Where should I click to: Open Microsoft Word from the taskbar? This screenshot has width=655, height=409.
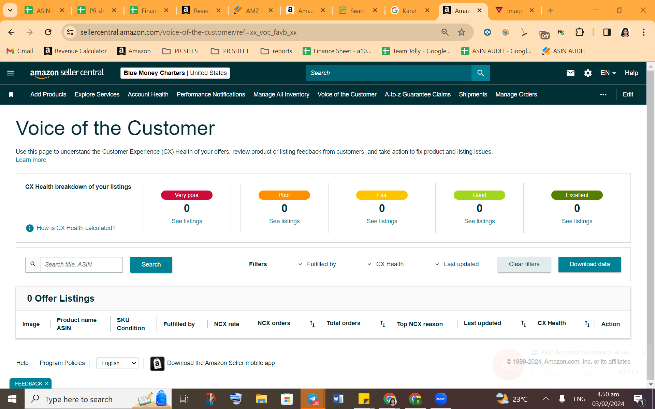tap(338, 399)
